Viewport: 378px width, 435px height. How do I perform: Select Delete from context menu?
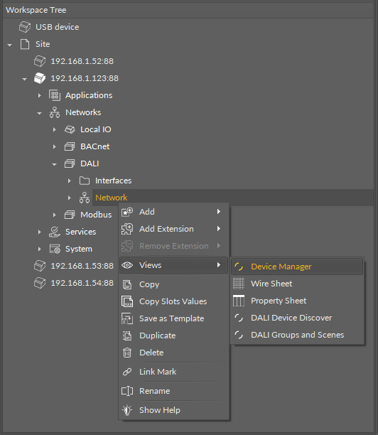click(x=174, y=353)
